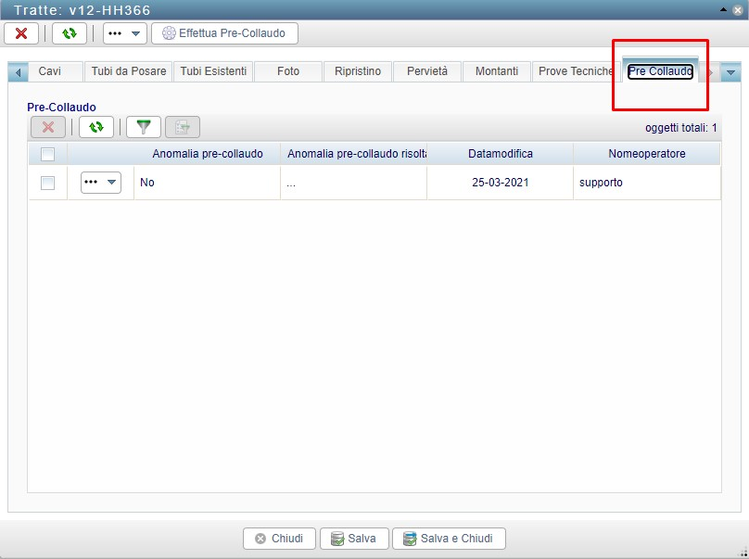Click the red X delete icon in top toolbar
The height and width of the screenshot is (559, 749).
click(21, 33)
